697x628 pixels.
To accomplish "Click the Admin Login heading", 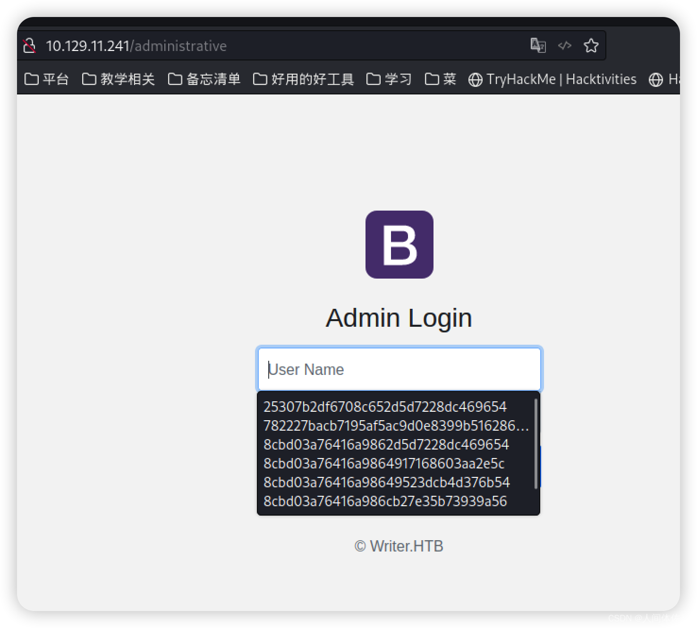I will pos(399,318).
